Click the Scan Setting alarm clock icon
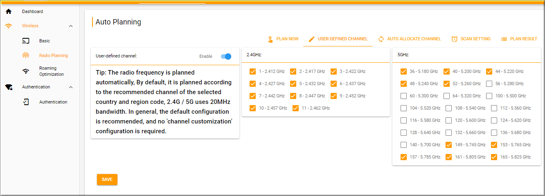Image resolution: width=545 pixels, height=196 pixels. [455, 39]
